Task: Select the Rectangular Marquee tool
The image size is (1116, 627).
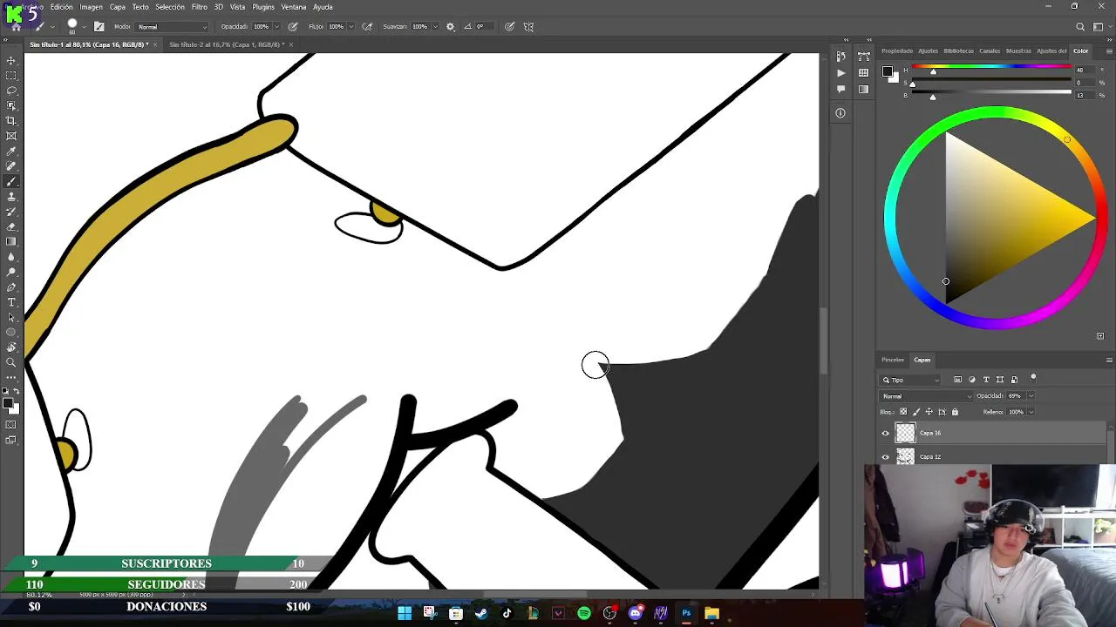Action: tap(11, 76)
